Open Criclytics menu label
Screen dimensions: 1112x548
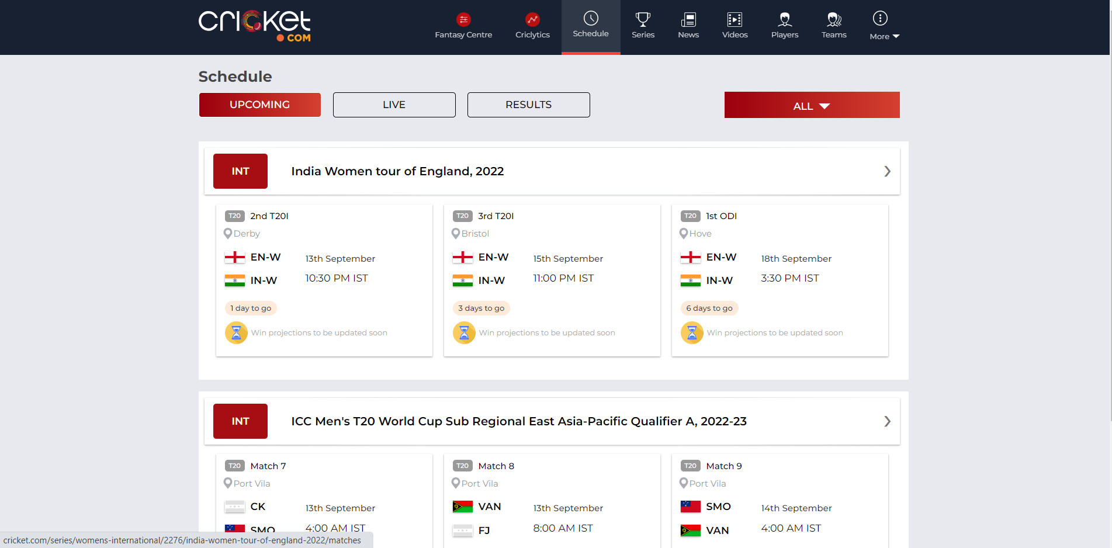[532, 35]
